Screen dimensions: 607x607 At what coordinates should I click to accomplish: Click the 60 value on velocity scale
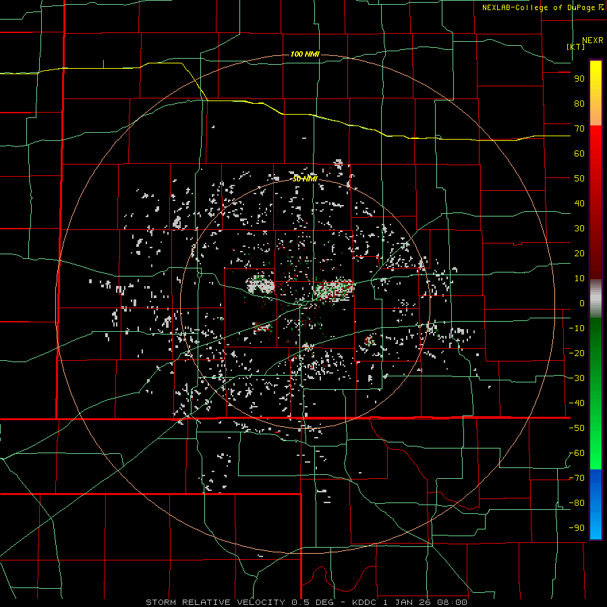(x=579, y=154)
